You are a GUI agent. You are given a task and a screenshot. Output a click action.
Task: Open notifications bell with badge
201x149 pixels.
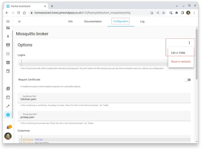pos(9,127)
